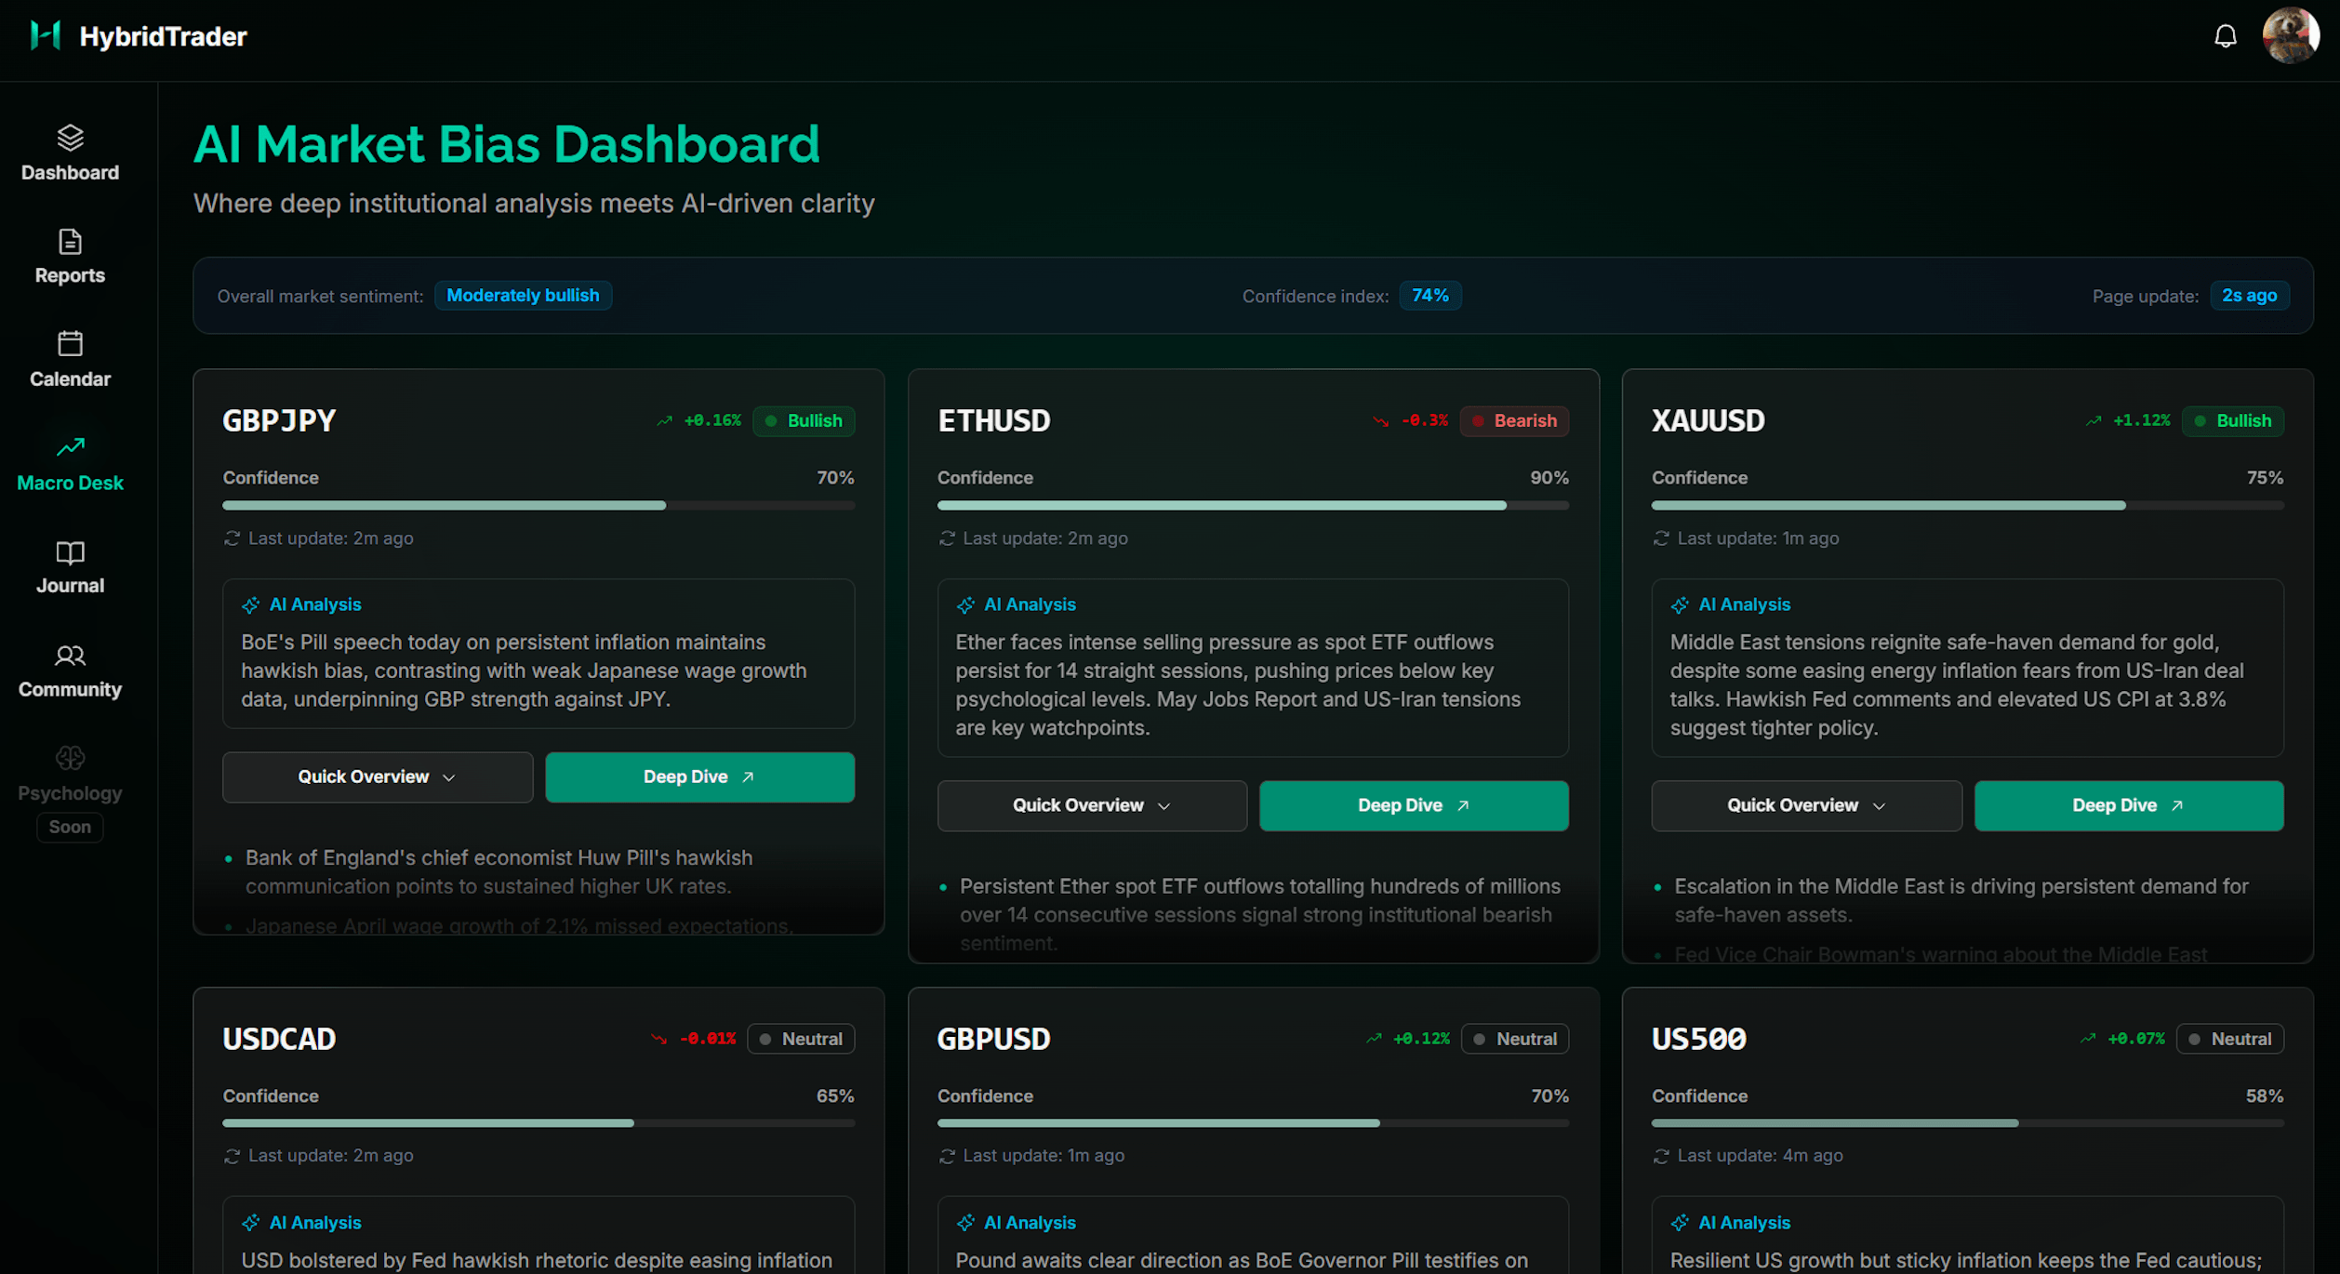This screenshot has height=1274, width=2340.
Task: Click the 2s ago page update badge
Action: tap(2249, 295)
